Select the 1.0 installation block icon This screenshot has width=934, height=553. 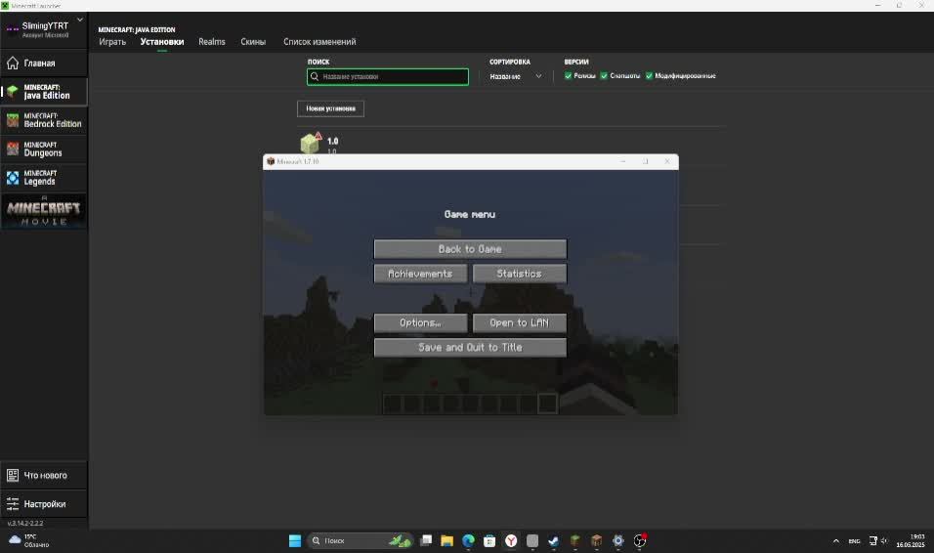pos(310,143)
